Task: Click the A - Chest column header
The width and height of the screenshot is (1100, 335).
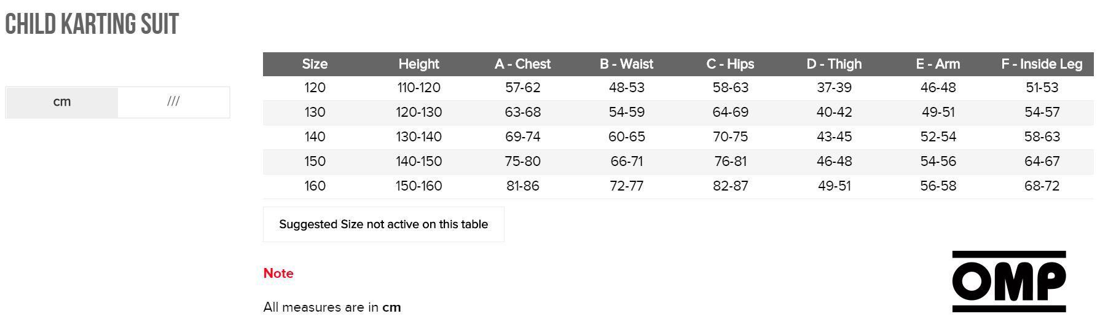Action: tap(522, 64)
